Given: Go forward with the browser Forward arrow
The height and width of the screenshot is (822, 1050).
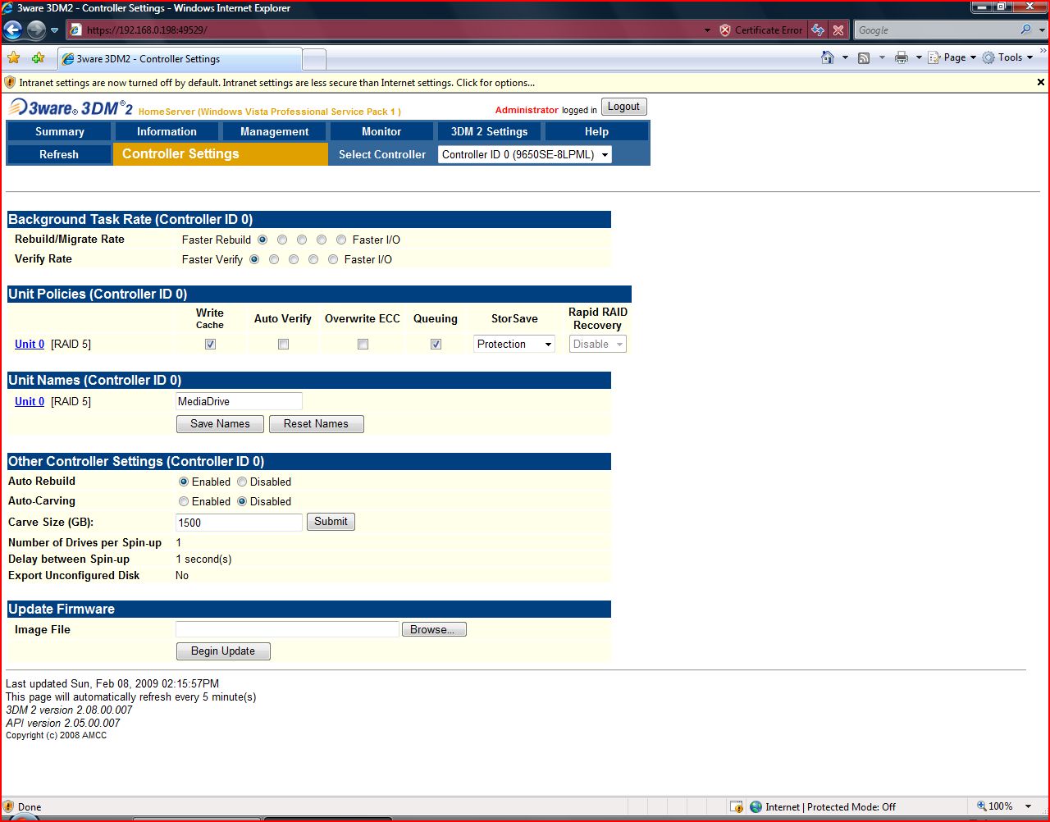Looking at the screenshot, I should [x=36, y=30].
